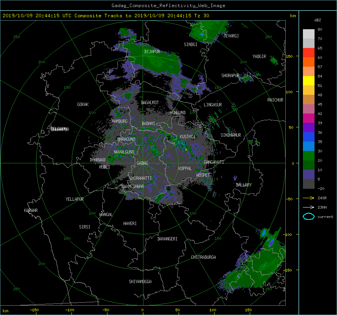This screenshot has height=315, width=337.
Task: Click the JEVARGI city label
Action: pyautogui.click(x=231, y=36)
